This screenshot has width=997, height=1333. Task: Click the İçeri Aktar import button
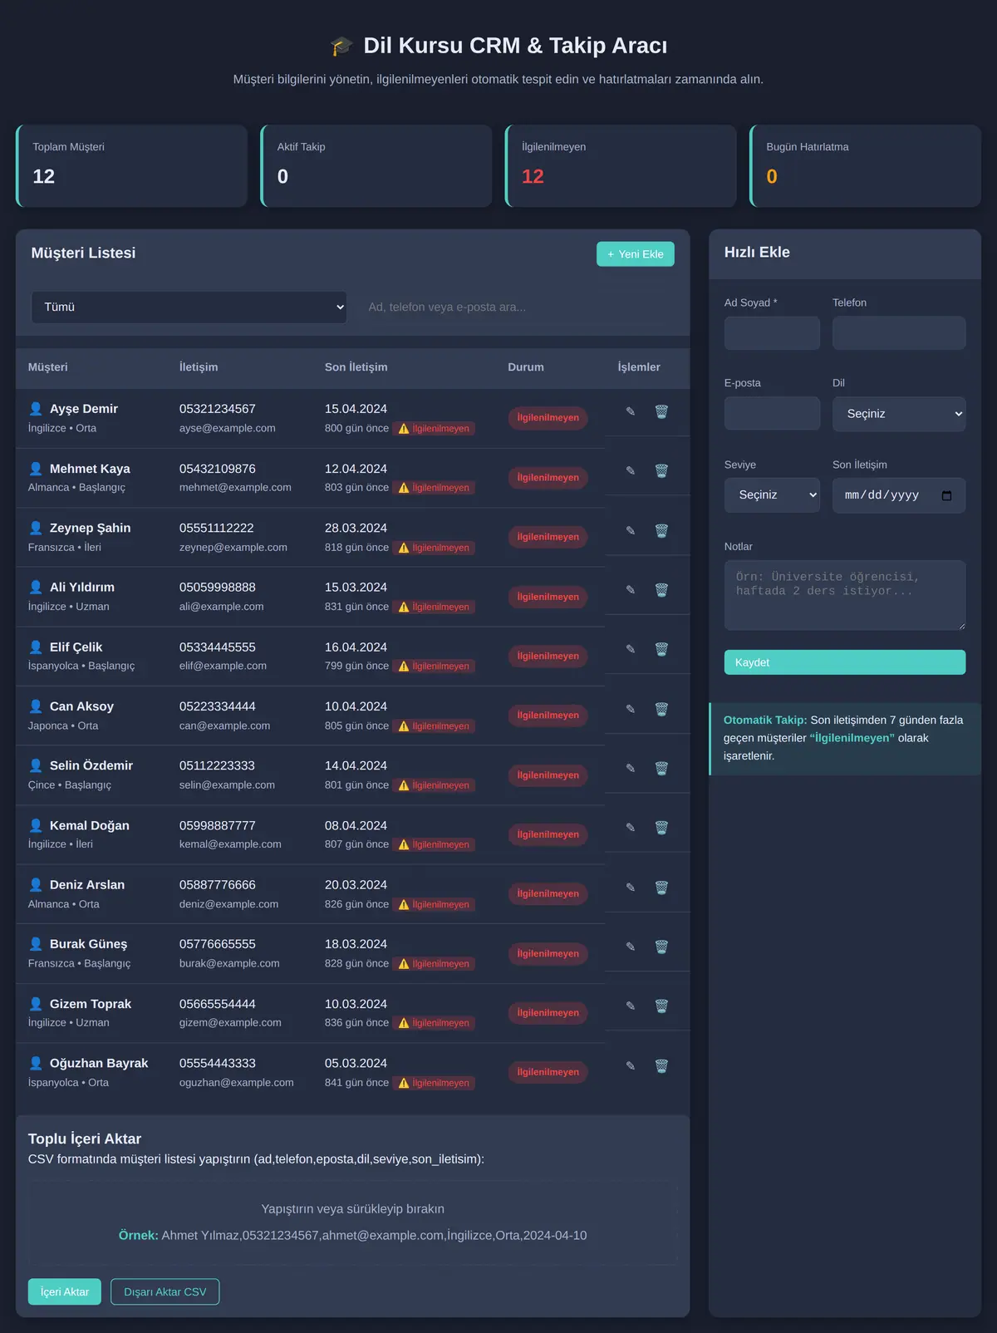pyautogui.click(x=65, y=1291)
